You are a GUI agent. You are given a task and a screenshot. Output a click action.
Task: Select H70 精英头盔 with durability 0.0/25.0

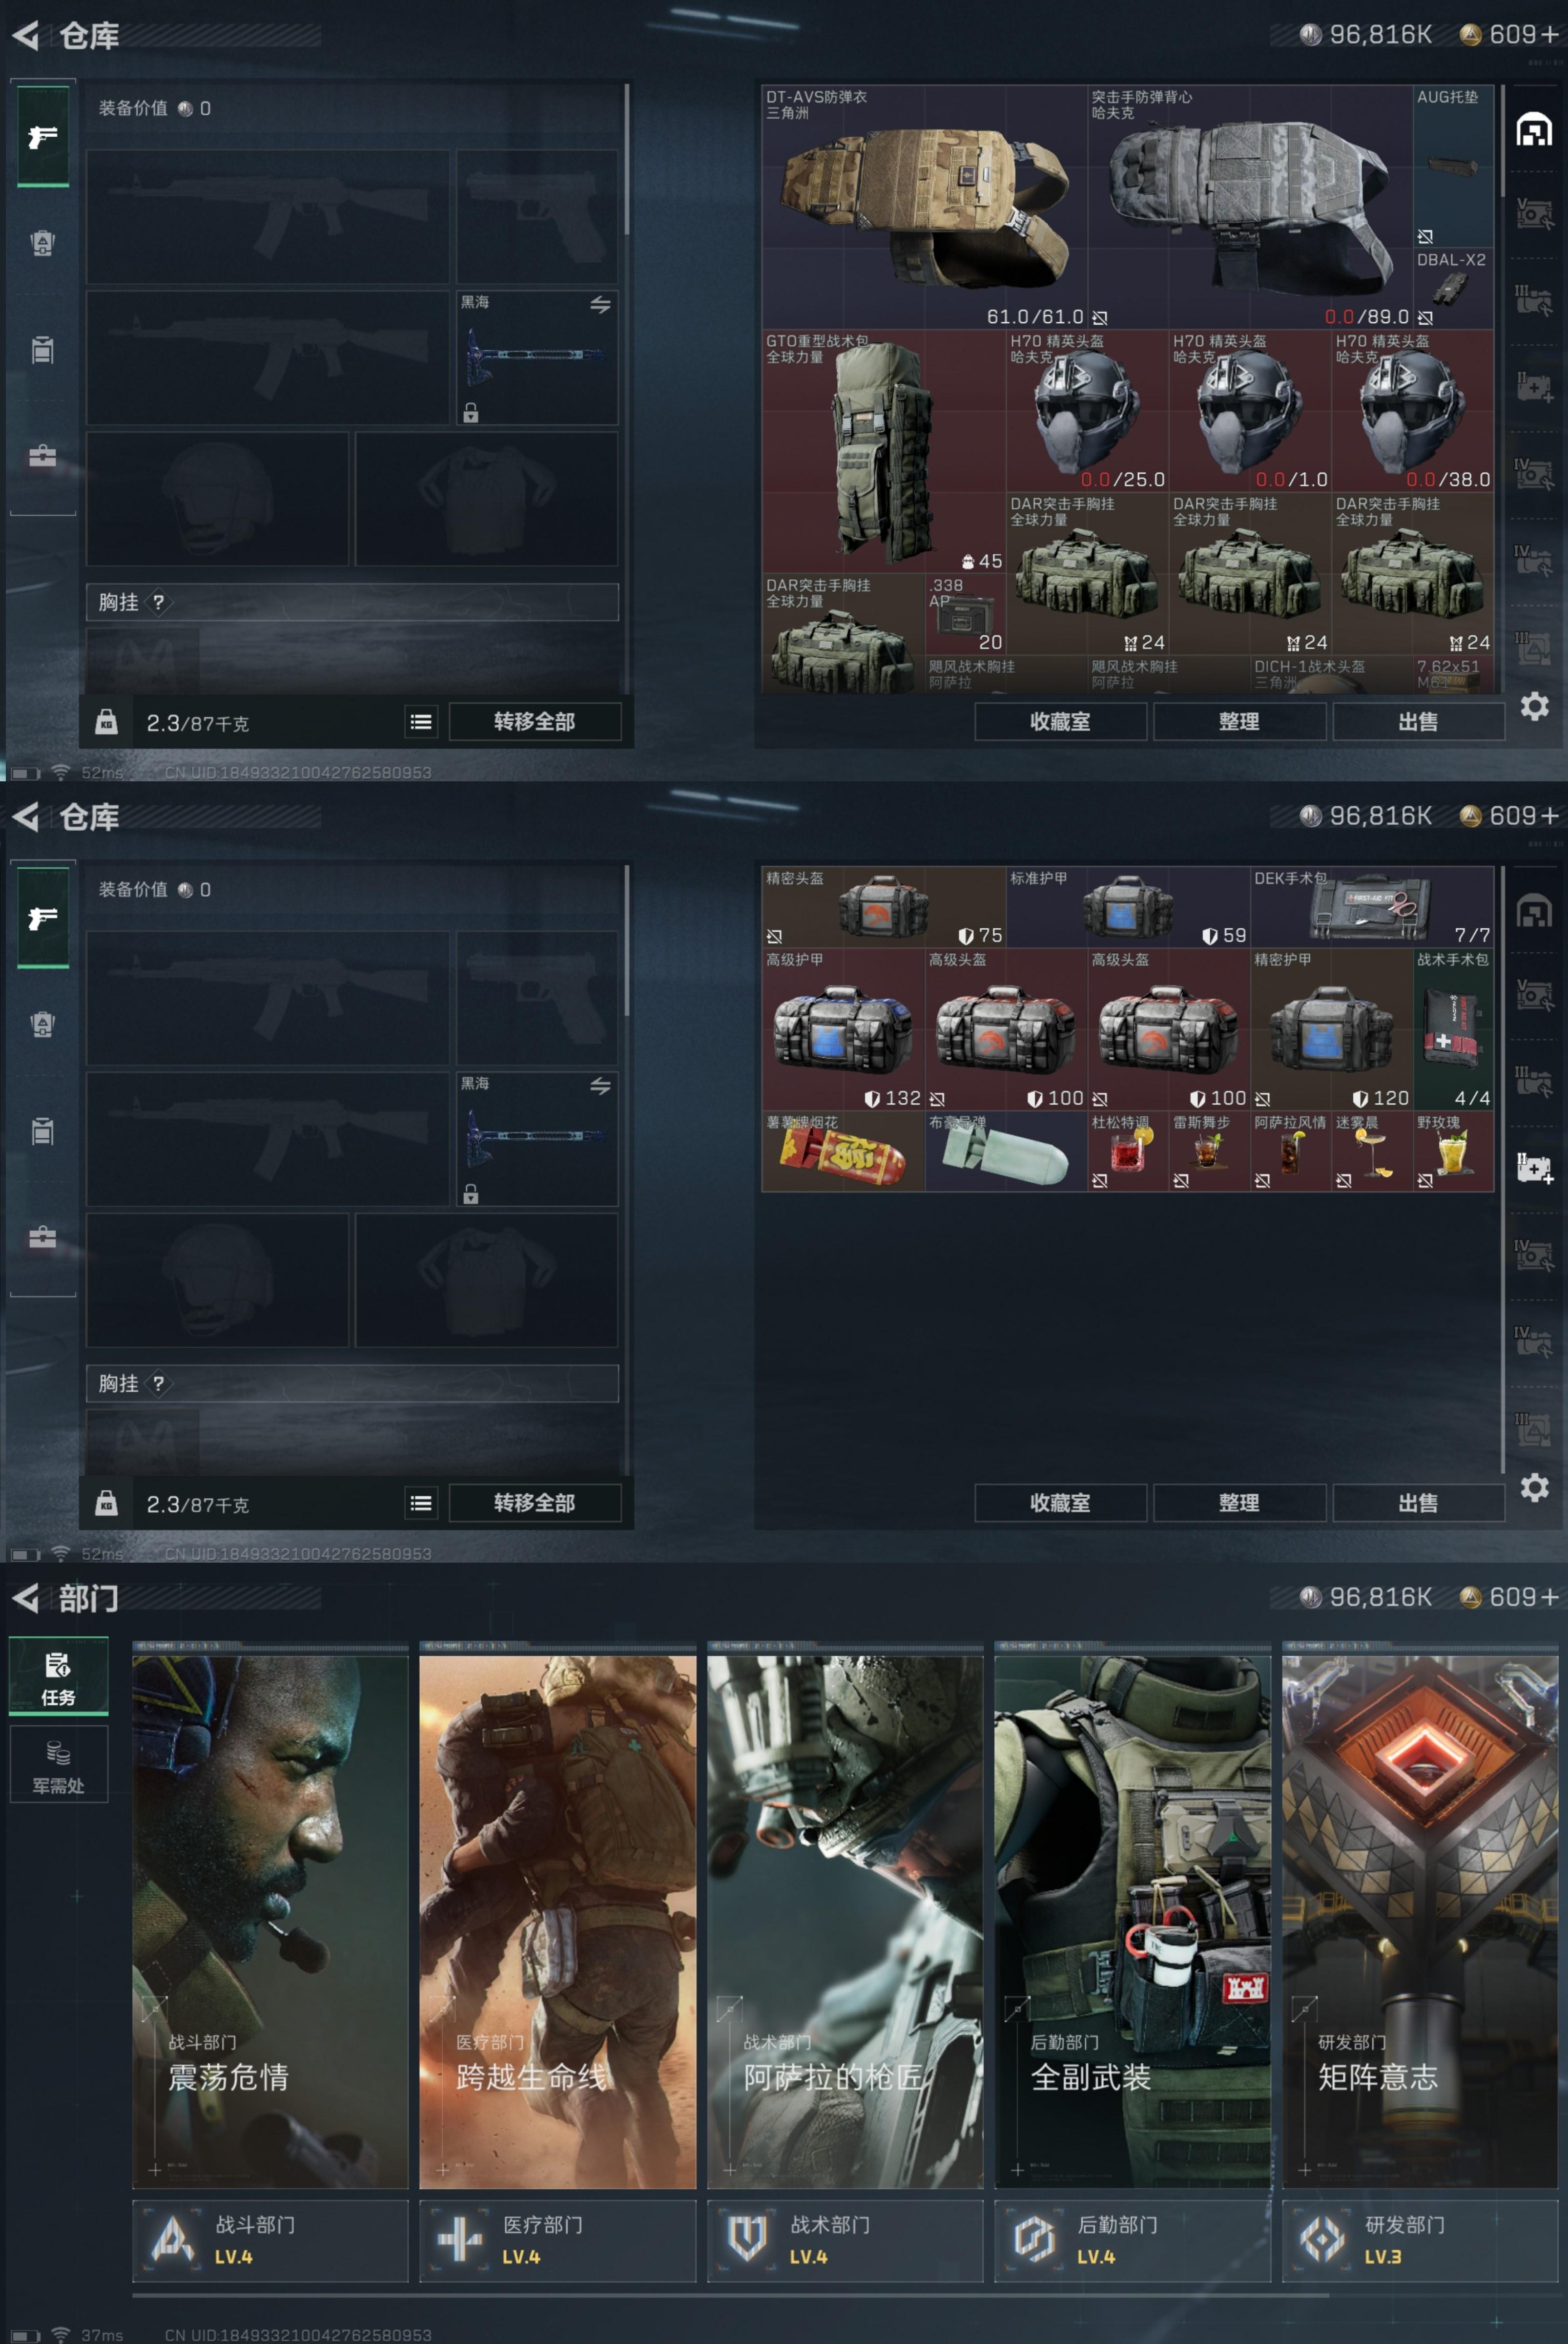1087,411
